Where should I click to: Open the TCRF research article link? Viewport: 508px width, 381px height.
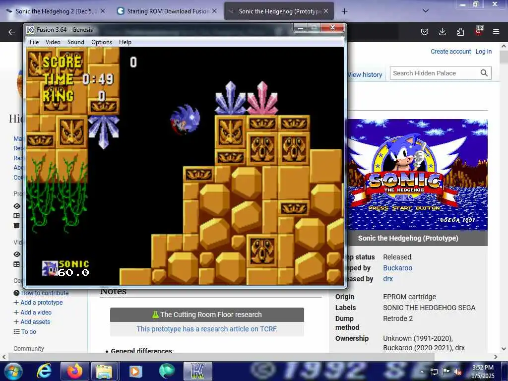pos(207,329)
